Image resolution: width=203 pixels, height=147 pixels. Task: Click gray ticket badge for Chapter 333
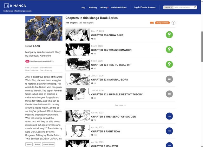point(169,79)
